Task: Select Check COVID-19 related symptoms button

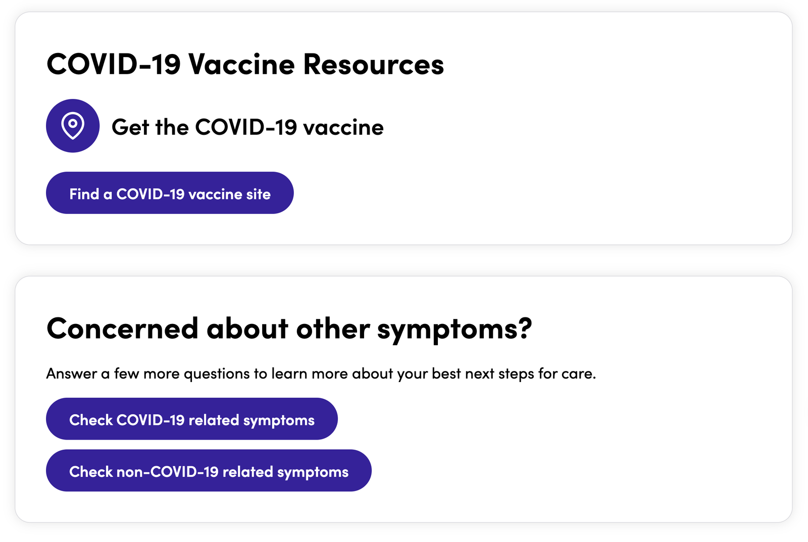Action: click(x=192, y=419)
